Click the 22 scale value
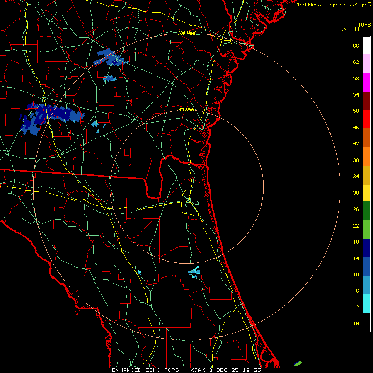The height and width of the screenshot is (373, 373). (x=356, y=225)
